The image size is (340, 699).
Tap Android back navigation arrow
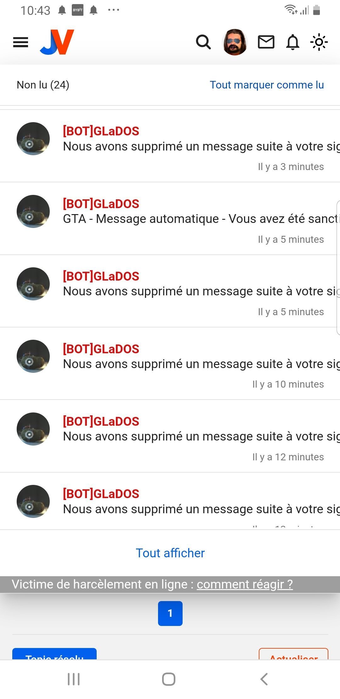pos(264,679)
